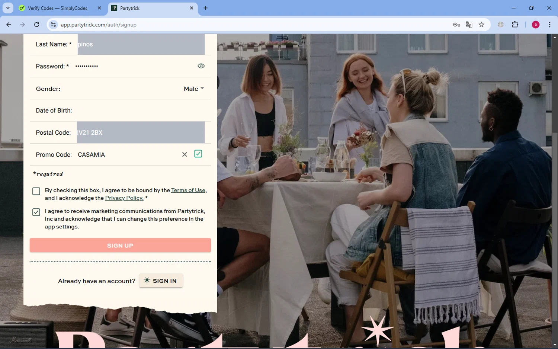Translate this page icon
This screenshot has width=558, height=349.
point(469,25)
